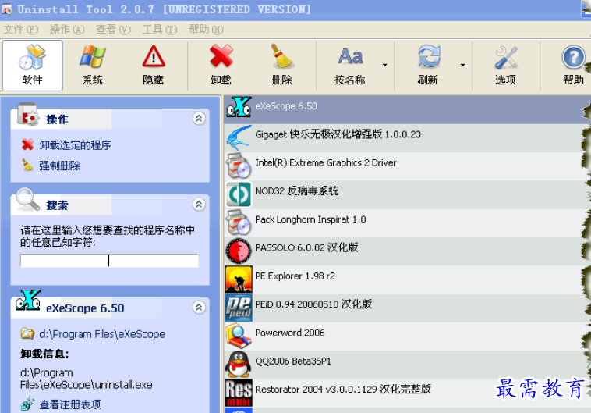Collapse the 搜索 panel
591x413 pixels.
[199, 205]
